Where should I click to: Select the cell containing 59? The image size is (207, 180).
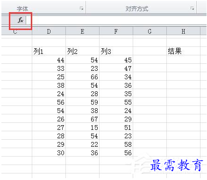83,102
